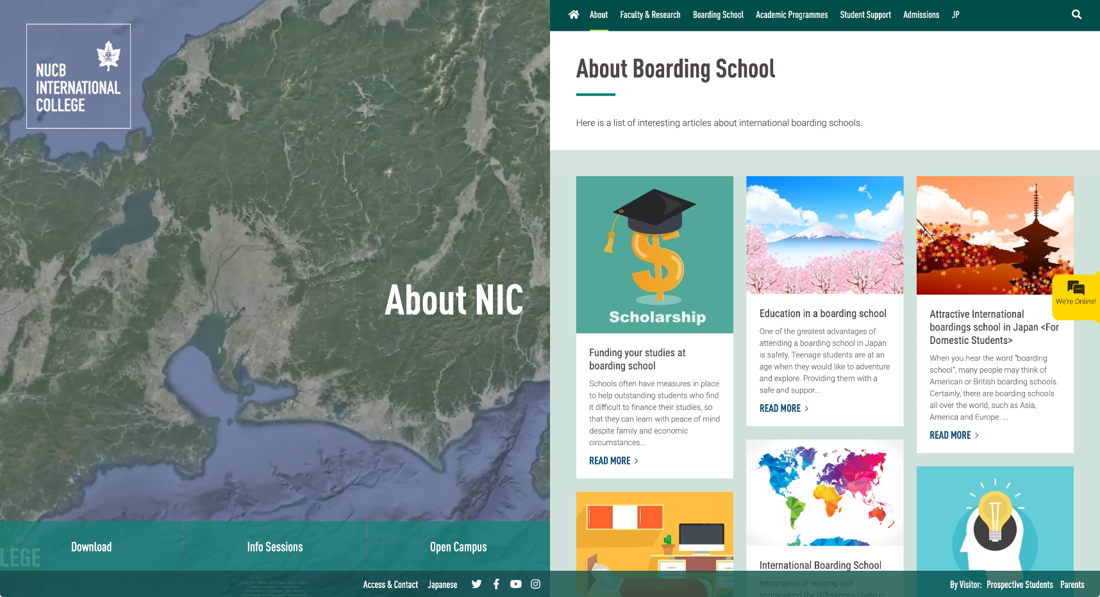1100x597 pixels.
Task: Open the YouTube channel icon
Action: tap(515, 584)
